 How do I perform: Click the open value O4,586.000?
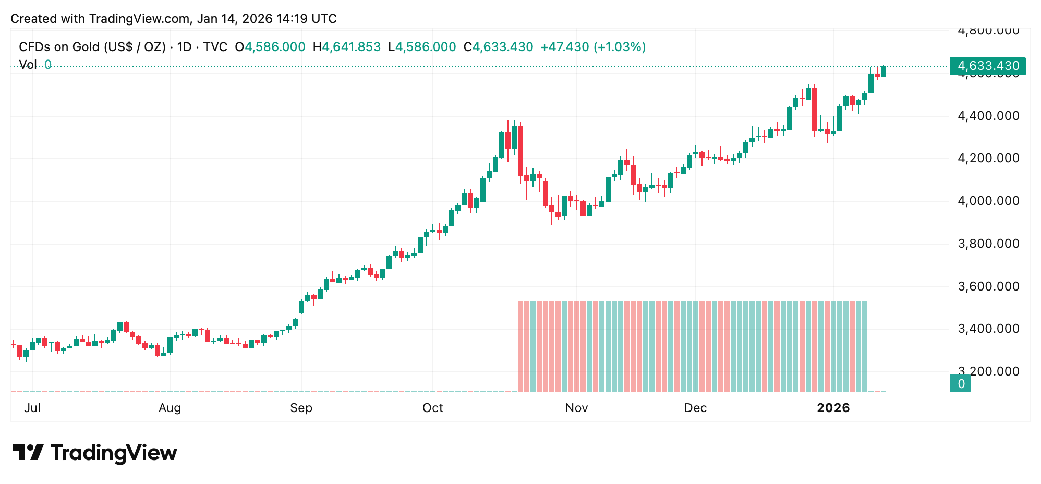click(x=270, y=47)
